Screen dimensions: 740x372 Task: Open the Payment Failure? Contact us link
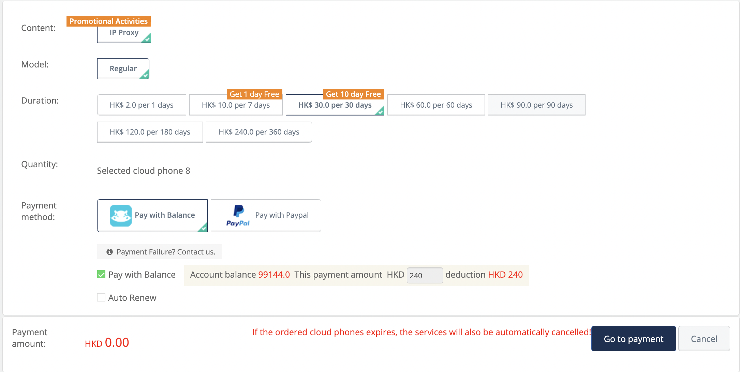click(x=166, y=252)
